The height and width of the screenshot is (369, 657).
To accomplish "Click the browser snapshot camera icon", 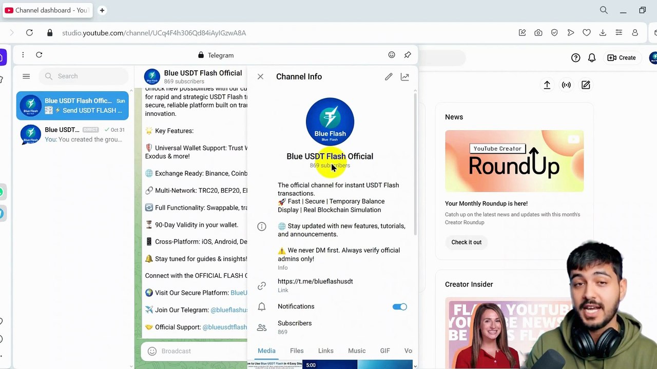I will (538, 33).
